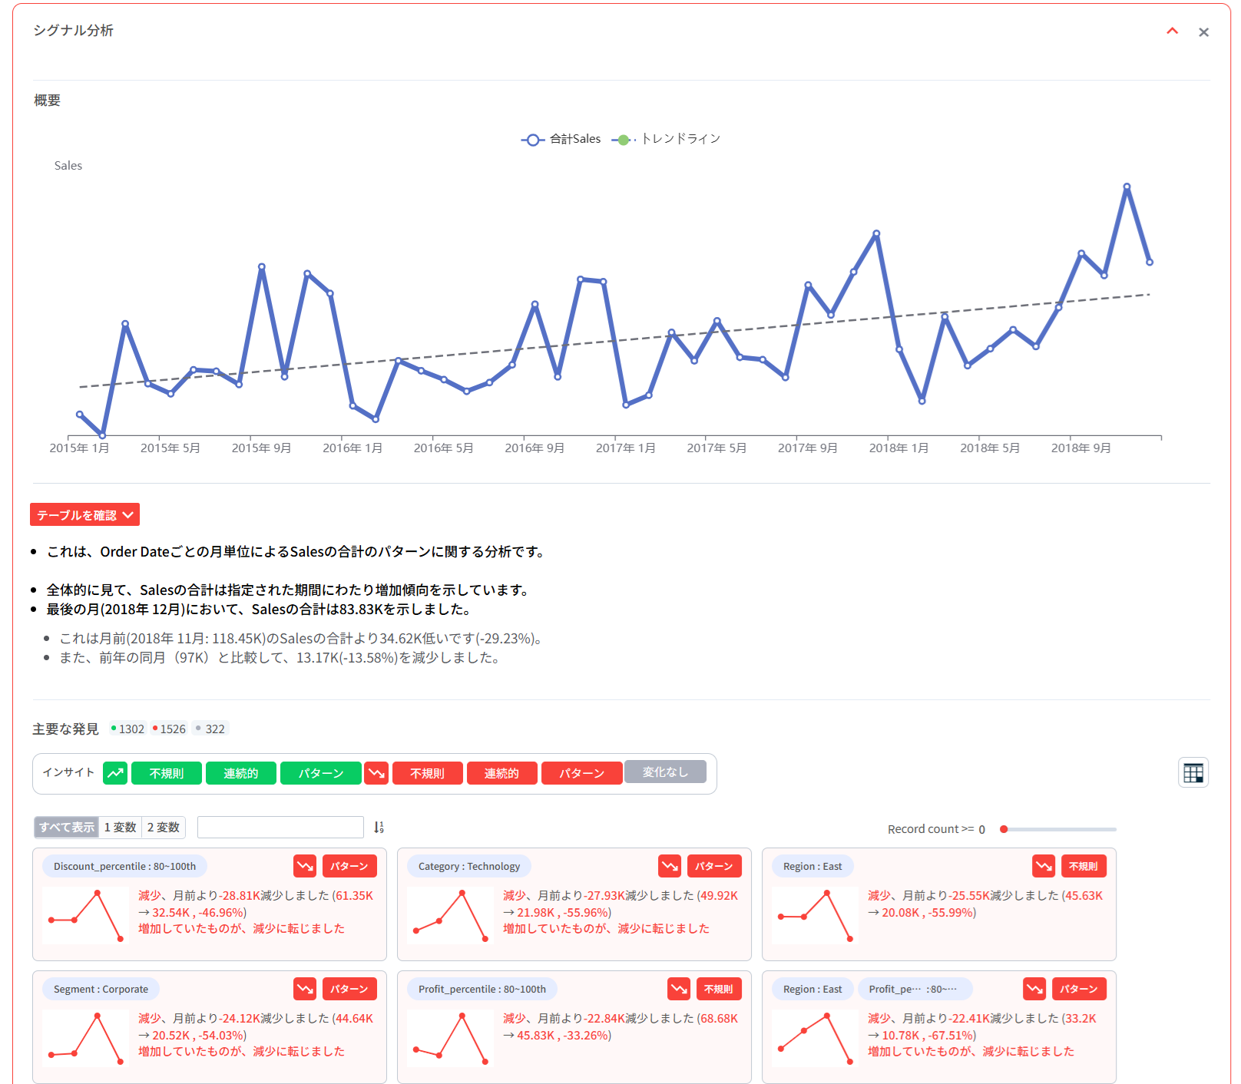Click the red downward-trend insight icon in the filter bar
1241x1084 pixels.
[376, 773]
